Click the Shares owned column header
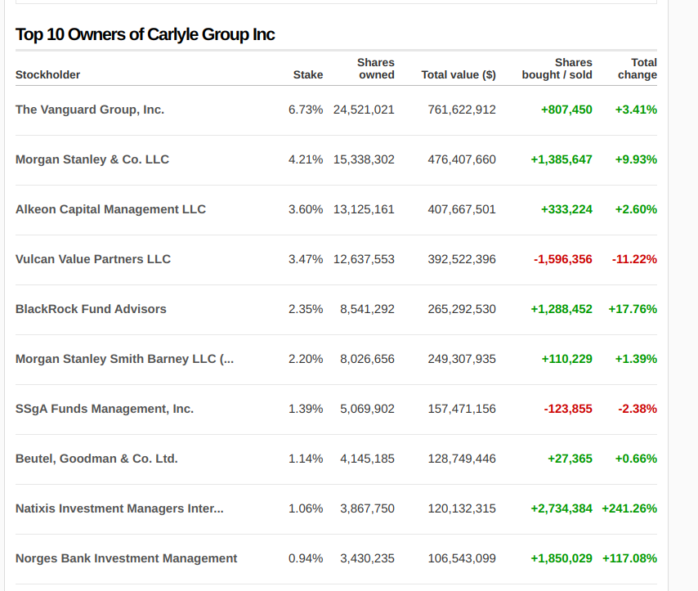The image size is (698, 591). point(376,69)
